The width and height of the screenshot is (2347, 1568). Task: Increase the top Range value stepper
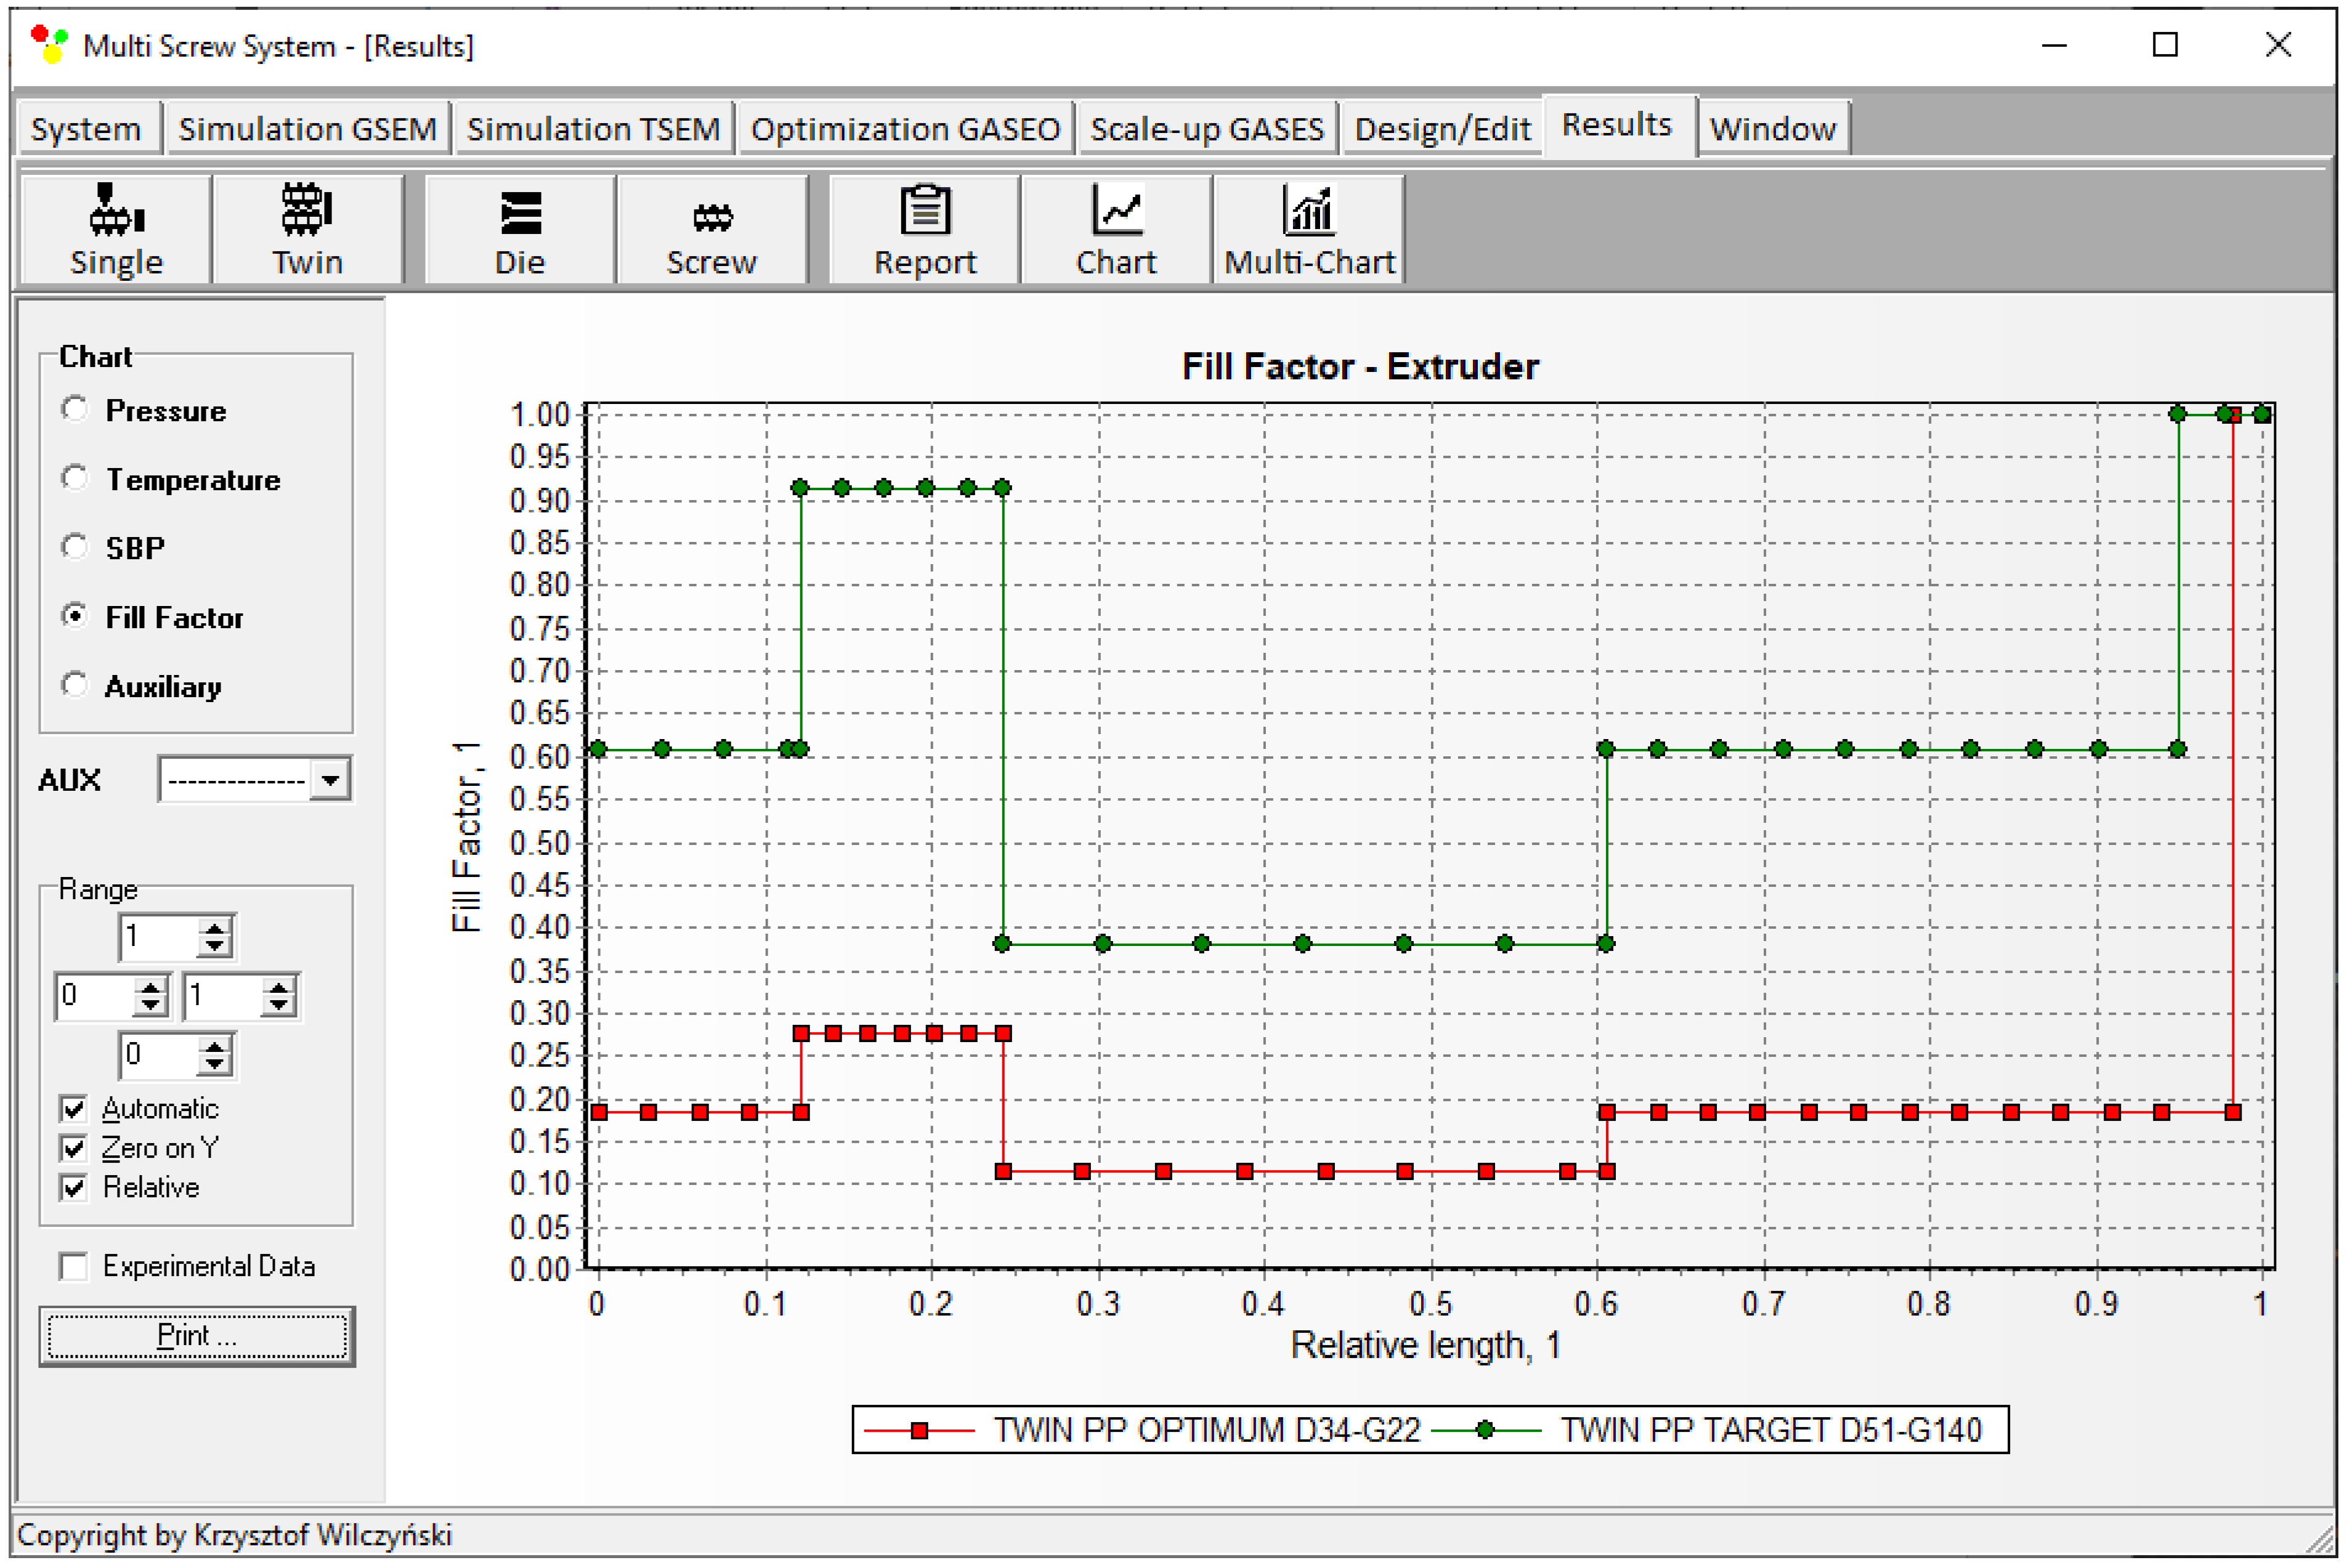(x=215, y=928)
